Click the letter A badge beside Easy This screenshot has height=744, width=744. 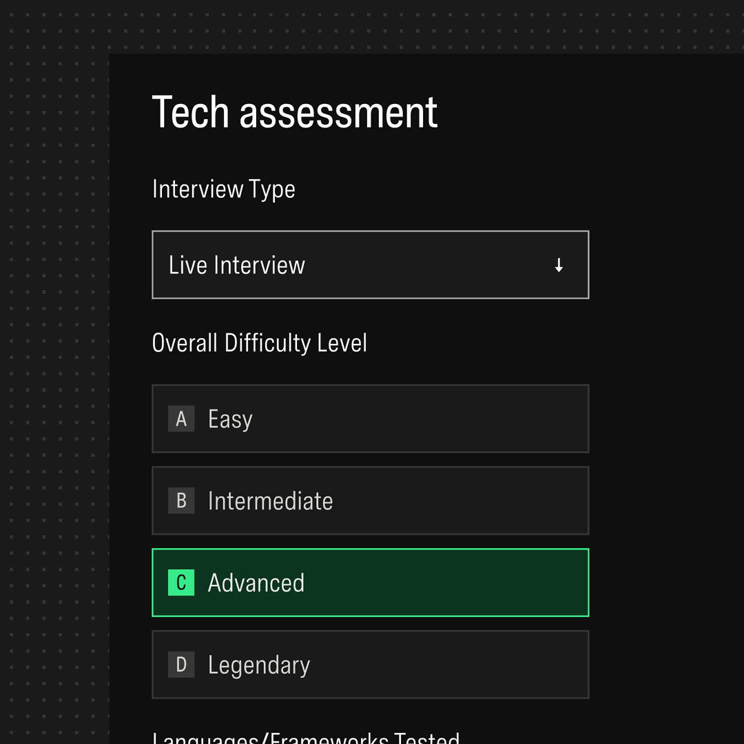[181, 419]
